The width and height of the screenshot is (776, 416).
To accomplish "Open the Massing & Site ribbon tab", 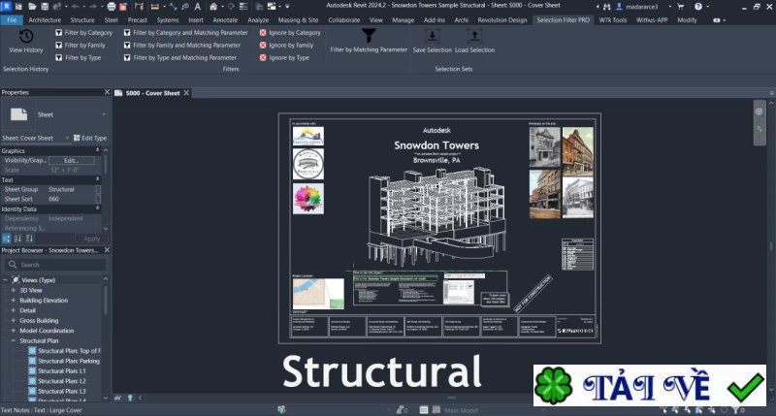I will click(297, 19).
